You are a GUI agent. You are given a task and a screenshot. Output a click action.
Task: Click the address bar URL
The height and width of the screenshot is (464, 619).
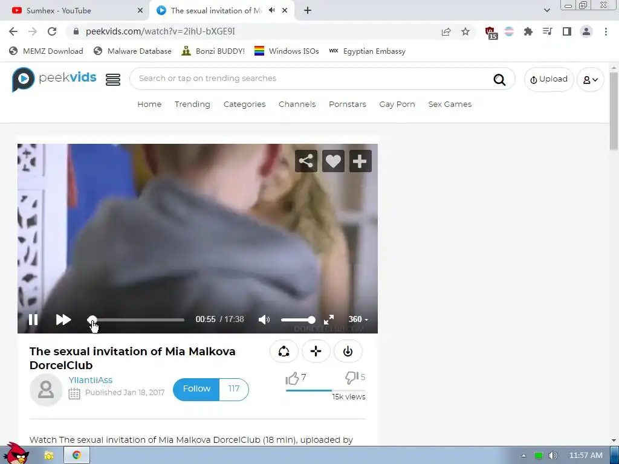pyautogui.click(x=160, y=31)
